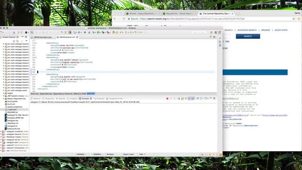Expand the target folder
Image resolution: width=302 pixels, height=170 pixels.
coord(3,93)
